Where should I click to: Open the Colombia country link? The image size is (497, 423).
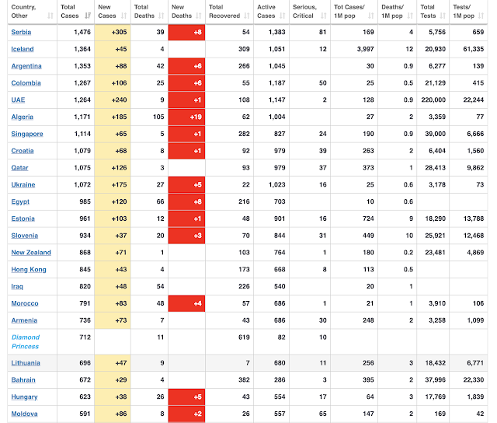tap(26, 83)
